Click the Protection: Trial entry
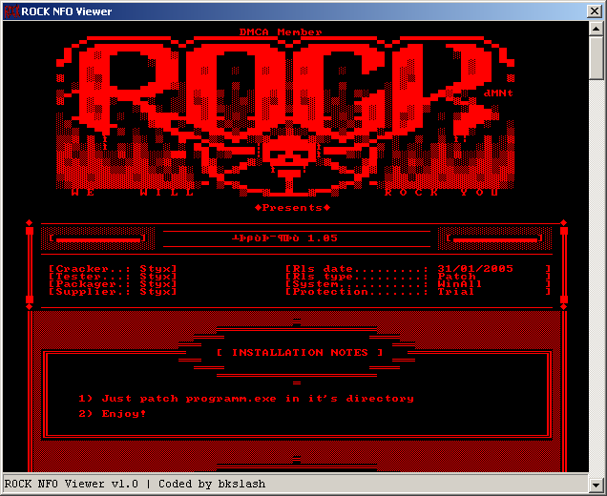Image resolution: width=607 pixels, height=496 pixels. (x=417, y=292)
